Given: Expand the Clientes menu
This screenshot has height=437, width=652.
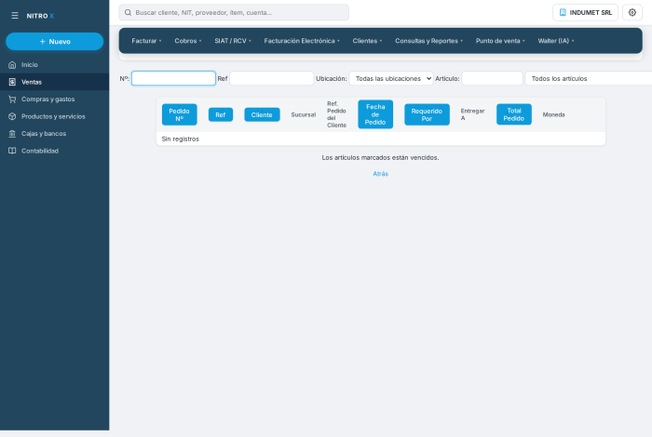Looking at the screenshot, I should [x=367, y=41].
